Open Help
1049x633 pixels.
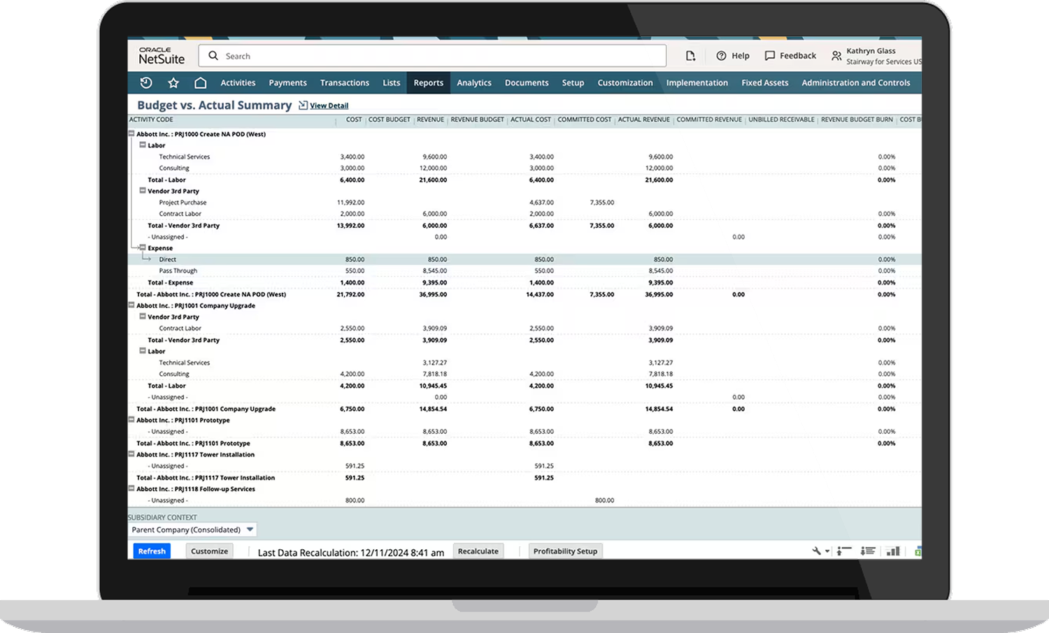click(x=733, y=55)
